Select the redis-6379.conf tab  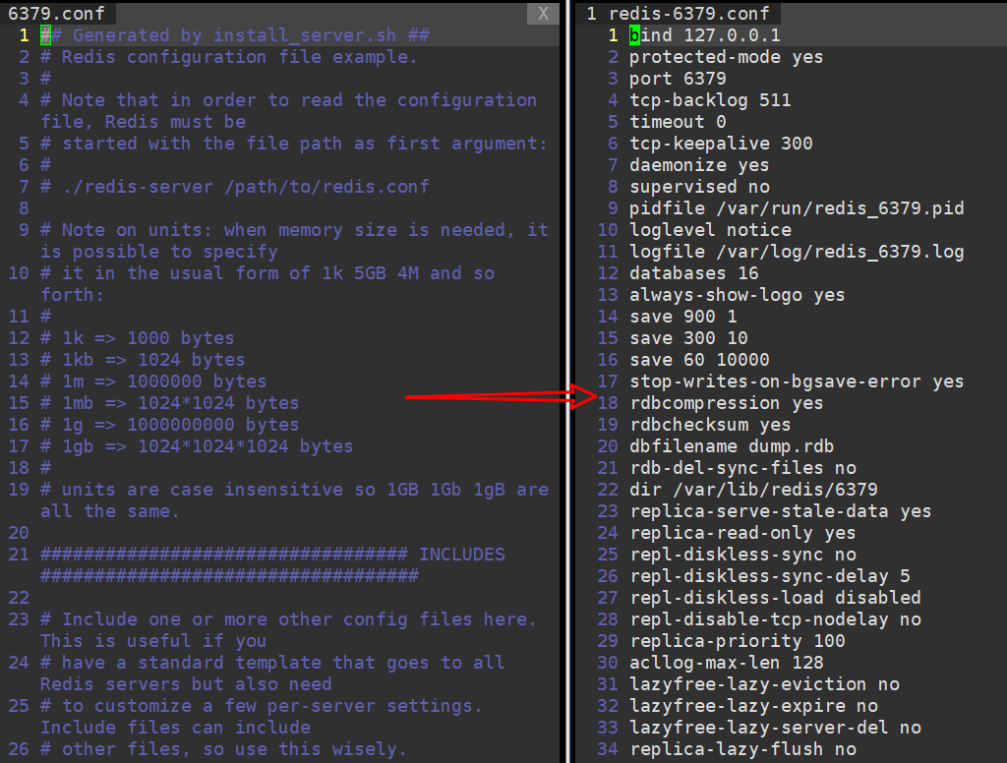coord(679,14)
